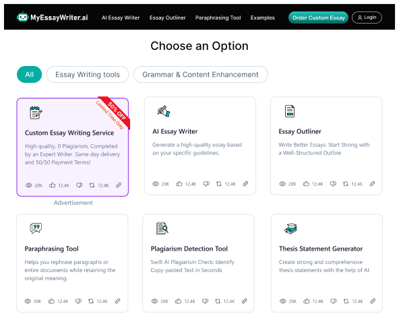Click the 'High quality, 0 Plagiarism' description text
This screenshot has height=326, width=399.
pos(72,154)
